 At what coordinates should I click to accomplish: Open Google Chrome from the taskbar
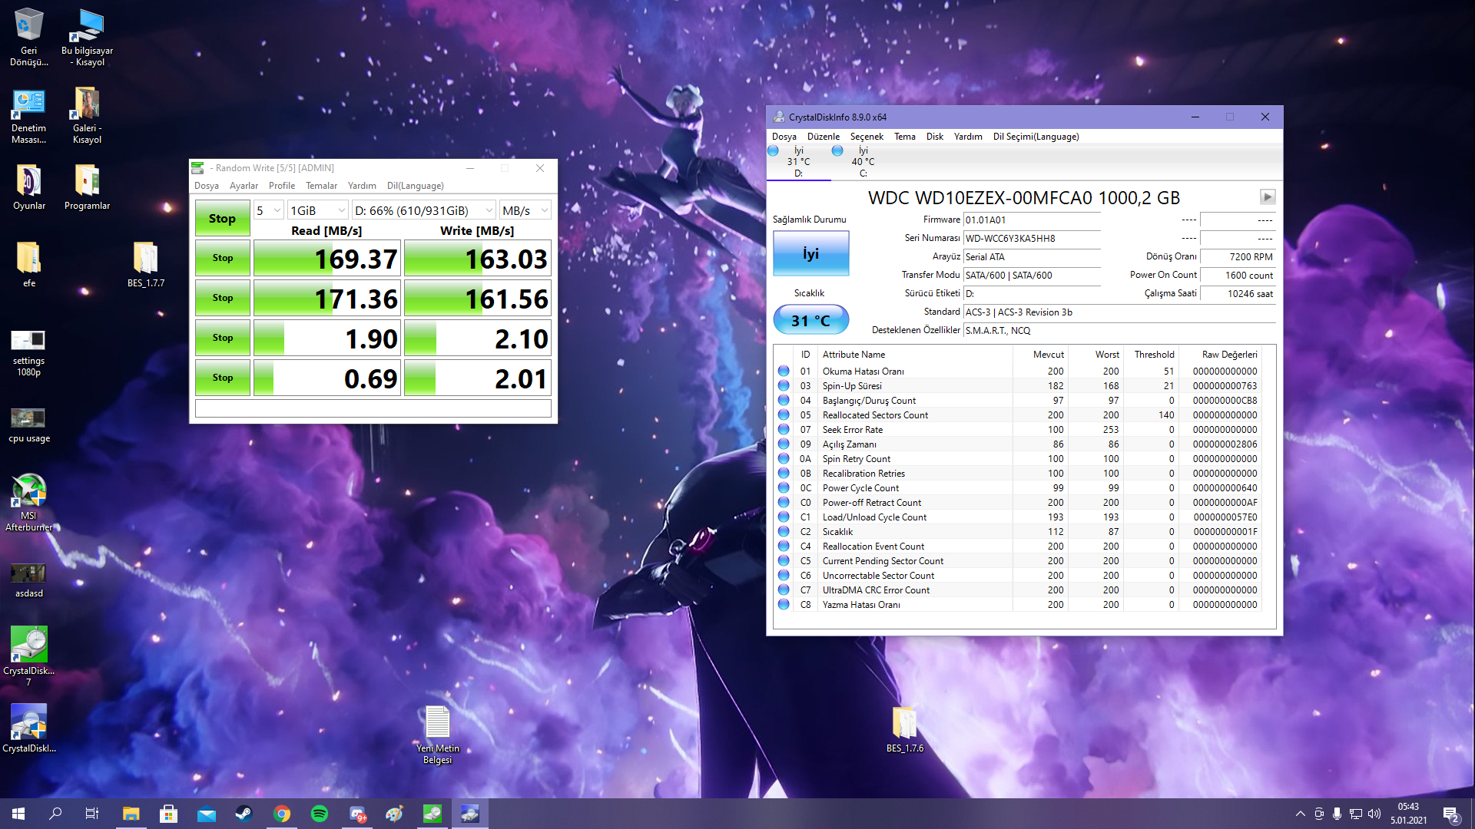[282, 814]
